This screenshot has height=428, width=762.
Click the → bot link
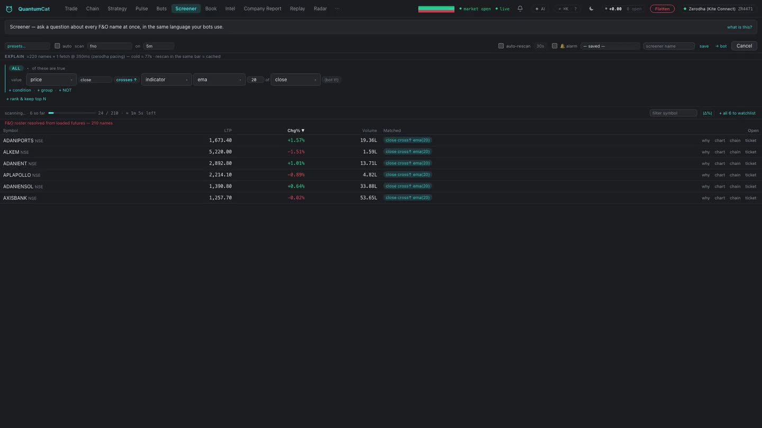click(x=721, y=46)
